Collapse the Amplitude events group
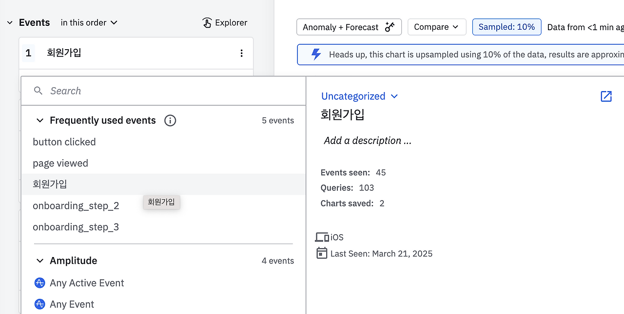Image resolution: width=624 pixels, height=314 pixels. [40, 261]
